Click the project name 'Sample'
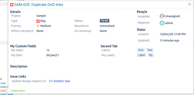Screen dimensions: 194x95 click(41, 16)
